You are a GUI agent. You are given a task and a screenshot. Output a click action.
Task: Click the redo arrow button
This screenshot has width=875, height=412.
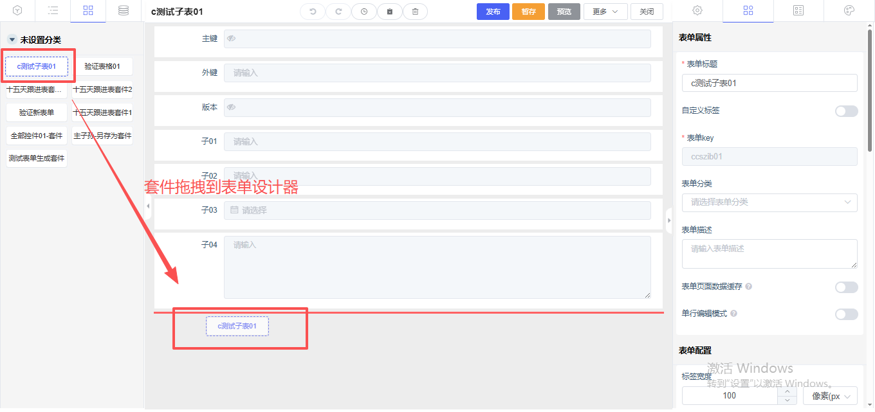pos(338,12)
